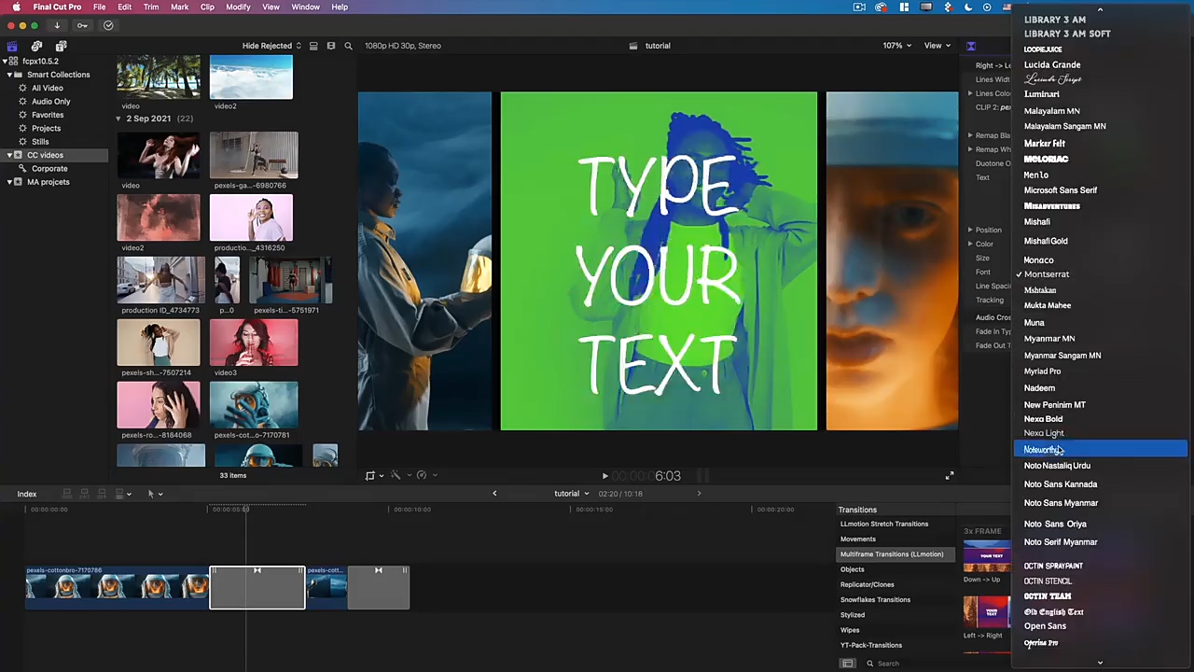1194x672 pixels.
Task: Click the insert clip icon in timeline toolbar
Action: (84, 494)
